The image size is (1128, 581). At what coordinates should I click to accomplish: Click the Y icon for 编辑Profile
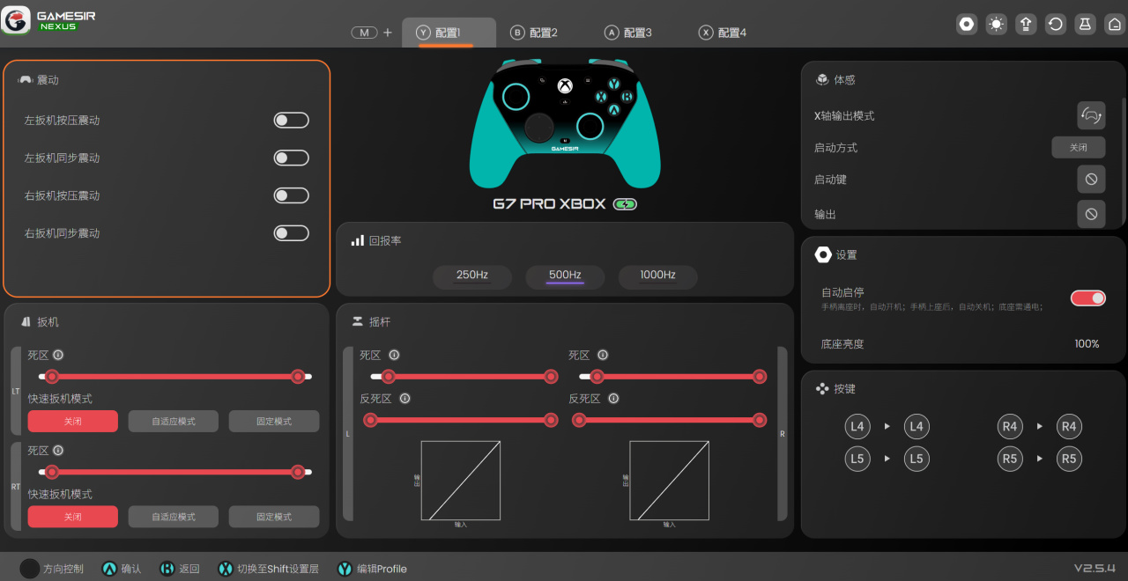pos(345,569)
